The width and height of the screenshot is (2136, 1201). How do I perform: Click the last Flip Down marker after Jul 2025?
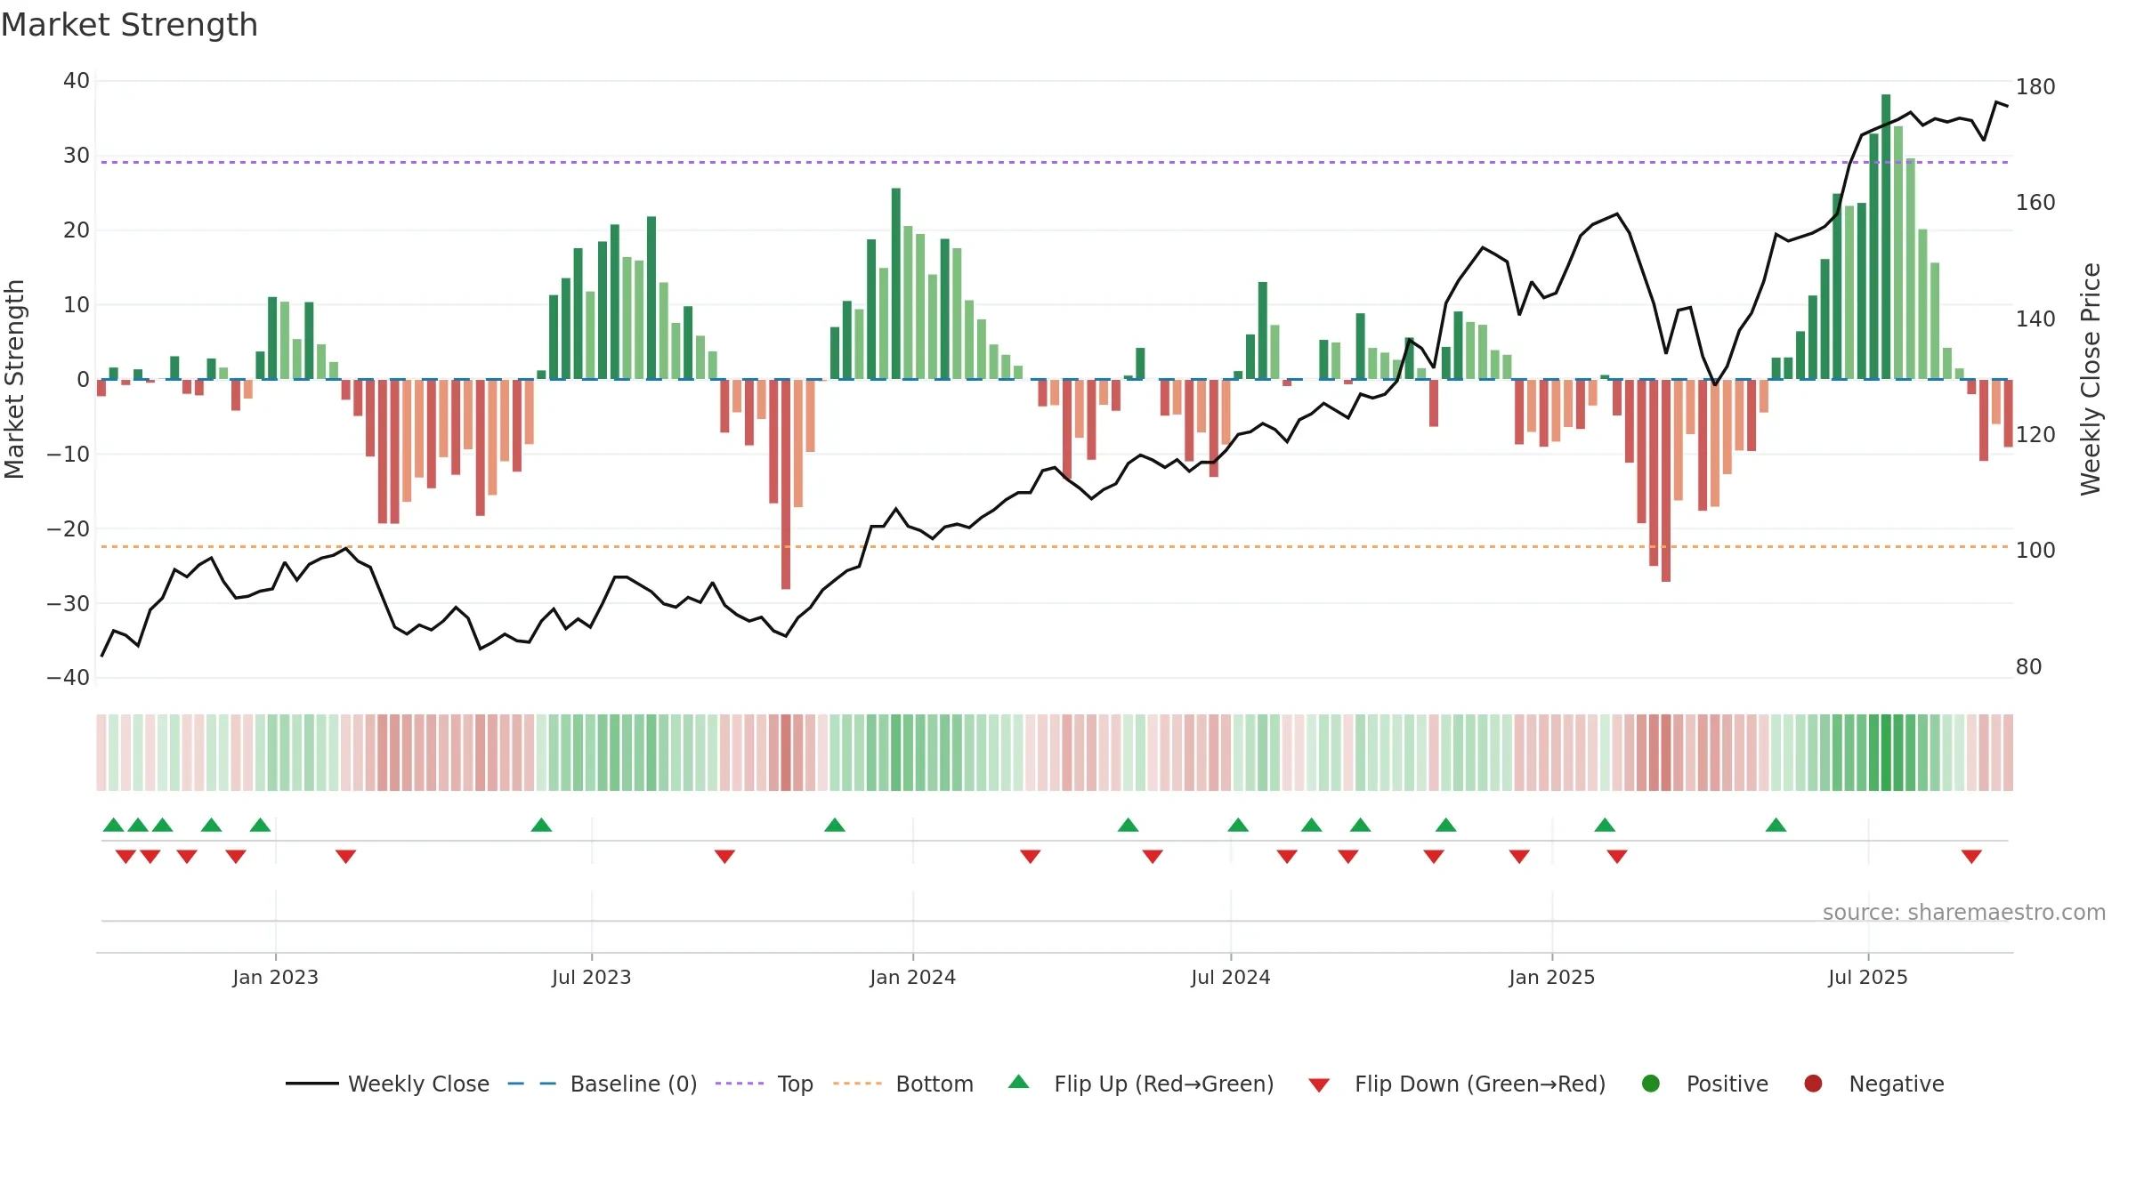click(1971, 857)
